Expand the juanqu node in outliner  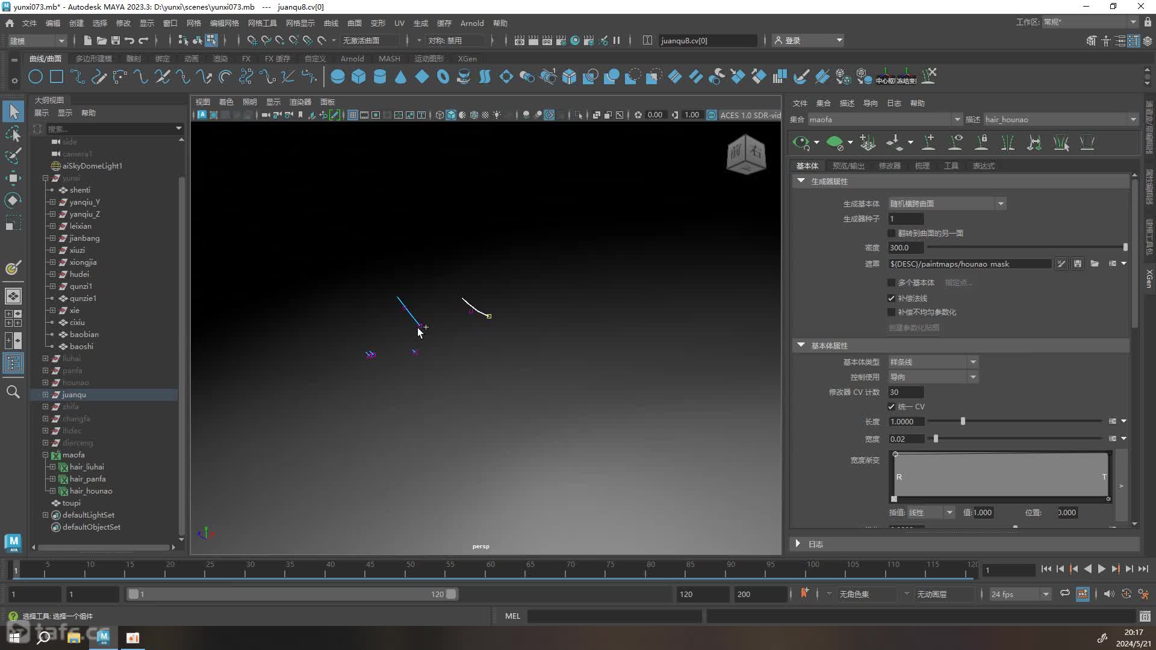click(45, 395)
